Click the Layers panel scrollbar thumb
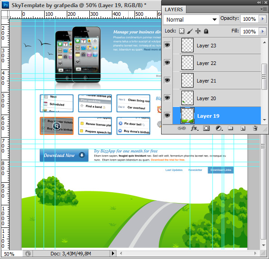 point(264,77)
